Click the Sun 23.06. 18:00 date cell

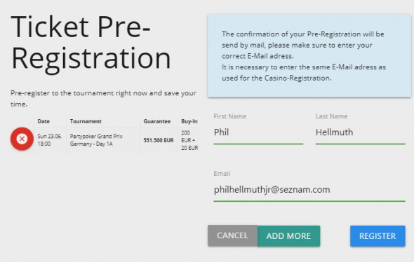point(50,140)
